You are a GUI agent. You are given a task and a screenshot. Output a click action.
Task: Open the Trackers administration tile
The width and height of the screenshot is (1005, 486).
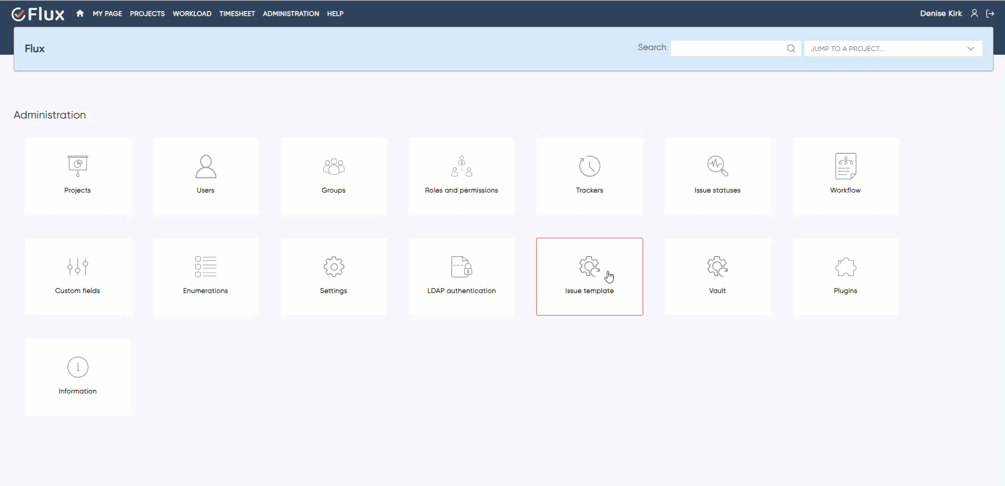point(589,176)
